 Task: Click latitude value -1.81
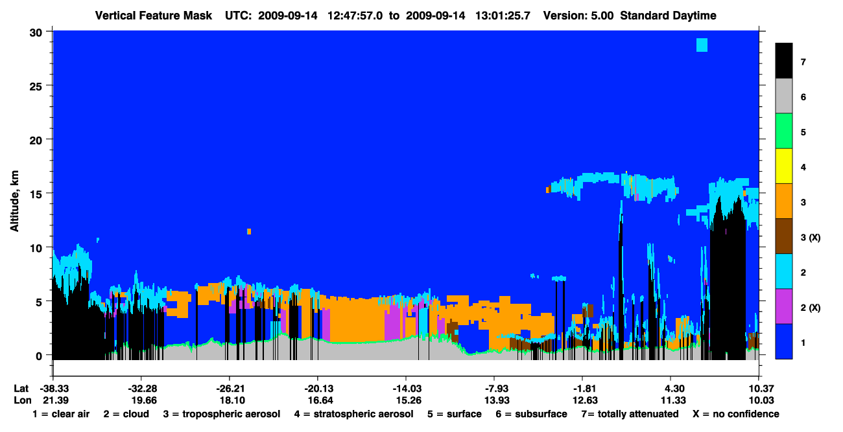click(582, 388)
